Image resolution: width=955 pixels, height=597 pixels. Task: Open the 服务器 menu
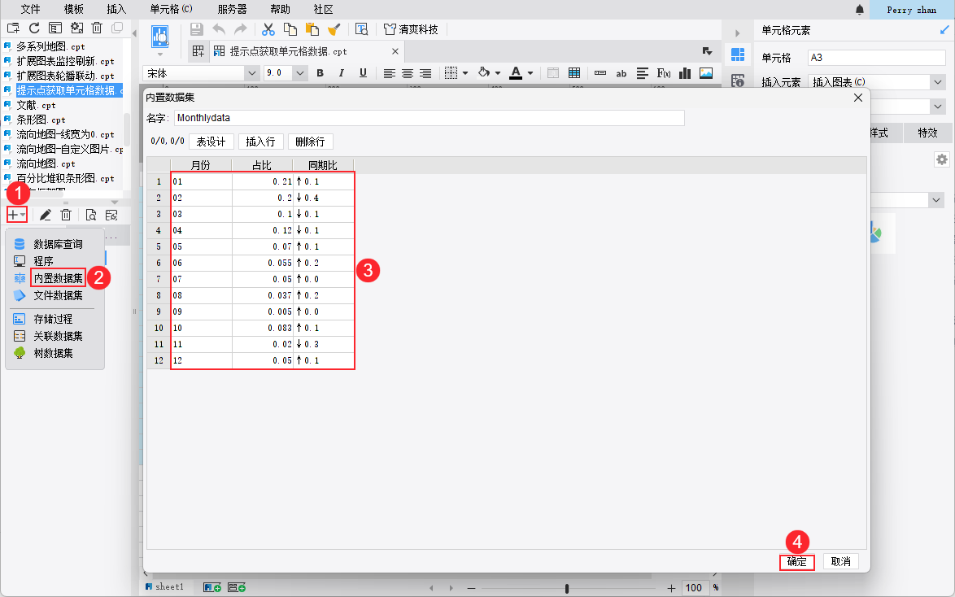pyautogui.click(x=232, y=9)
